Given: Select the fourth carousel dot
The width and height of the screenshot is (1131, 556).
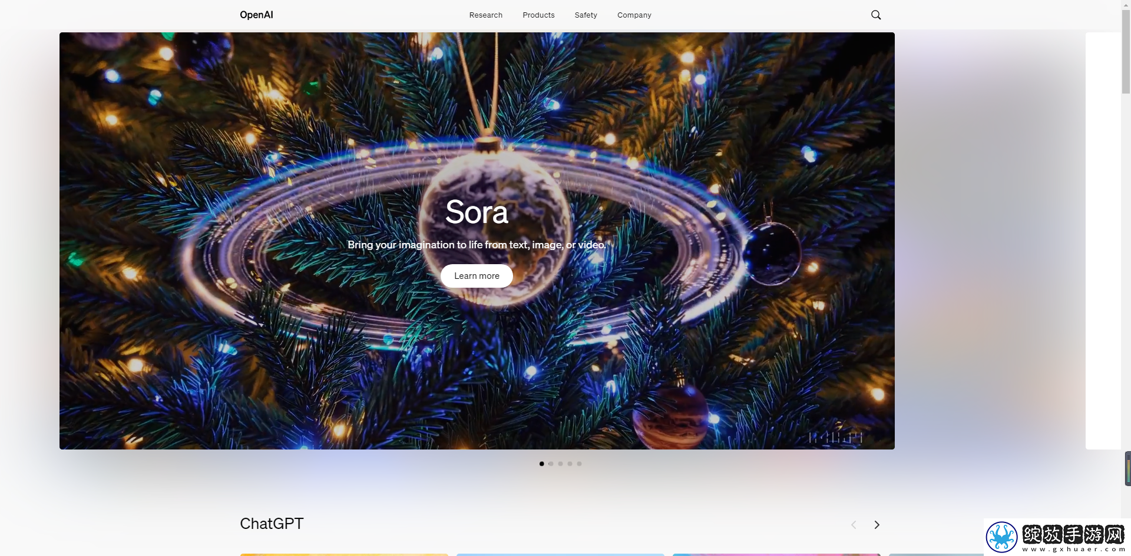Looking at the screenshot, I should tap(570, 464).
